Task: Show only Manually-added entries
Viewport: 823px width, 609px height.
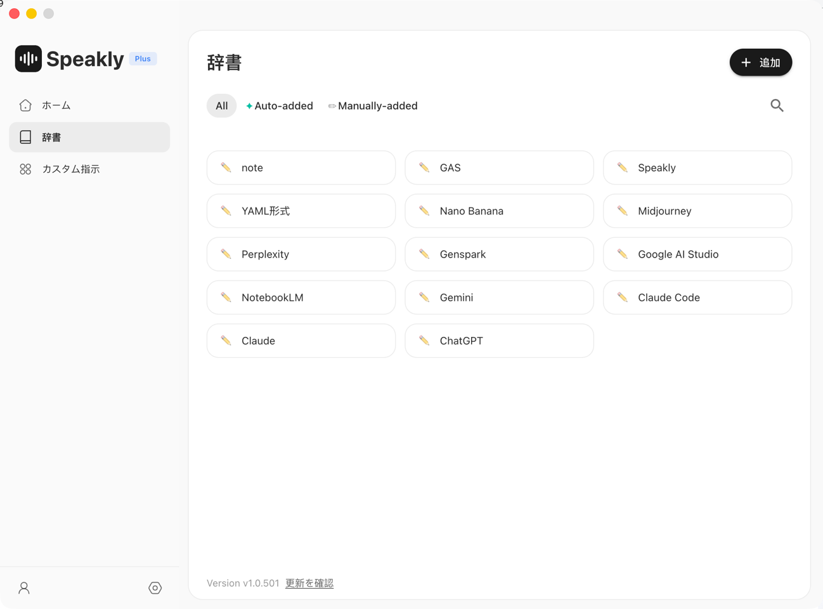Action: 373,106
